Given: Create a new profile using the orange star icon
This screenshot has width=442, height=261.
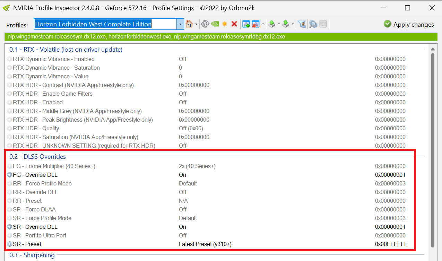Looking at the screenshot, I should click(x=225, y=24).
